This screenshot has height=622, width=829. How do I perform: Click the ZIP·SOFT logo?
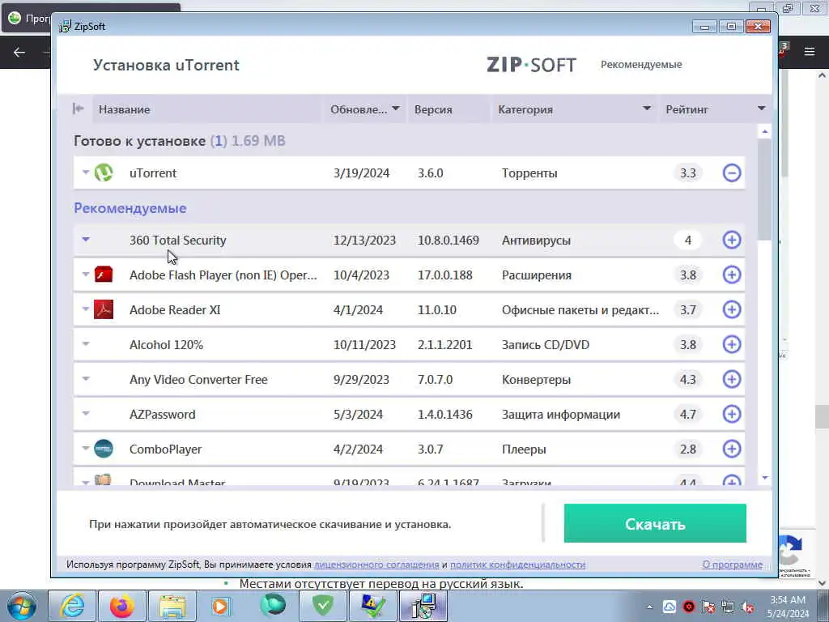[x=531, y=65]
